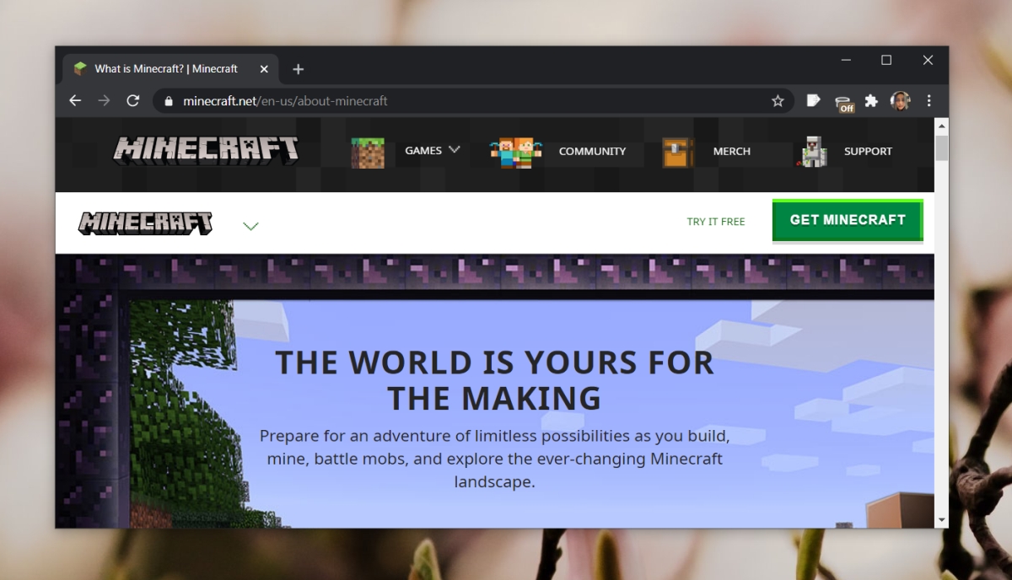
Task: Click the iron golem Support icon
Action: coord(811,152)
